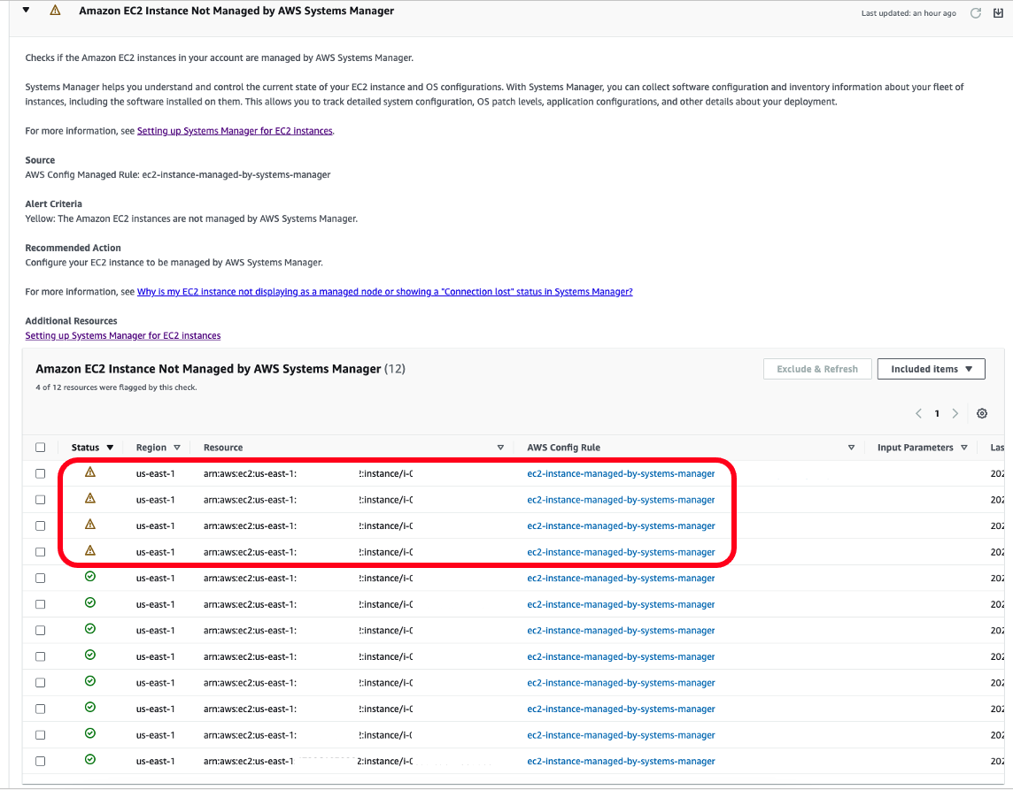Select page number 1 in the pagination
The image size is (1013, 790).
pyautogui.click(x=937, y=414)
